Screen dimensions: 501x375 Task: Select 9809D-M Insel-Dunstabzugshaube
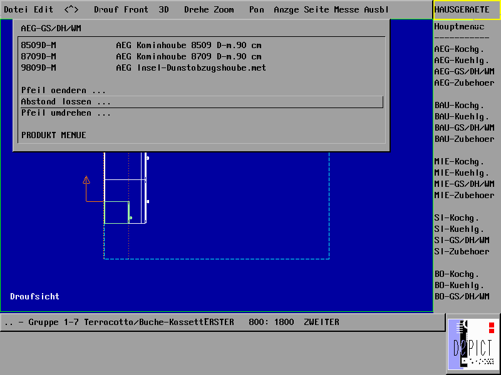(x=201, y=67)
